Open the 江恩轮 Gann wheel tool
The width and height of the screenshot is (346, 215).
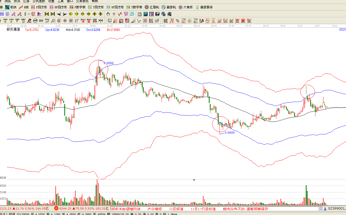152,7
